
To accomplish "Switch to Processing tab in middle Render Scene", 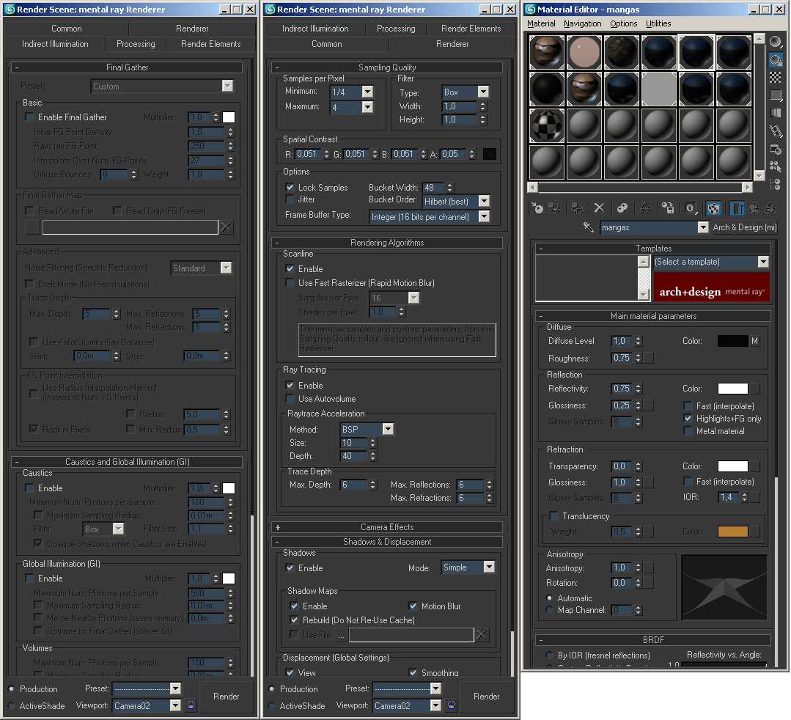I will pyautogui.click(x=396, y=29).
